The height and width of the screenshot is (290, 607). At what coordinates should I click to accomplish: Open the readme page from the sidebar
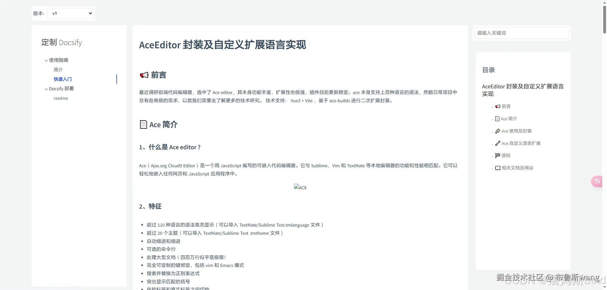pos(60,98)
